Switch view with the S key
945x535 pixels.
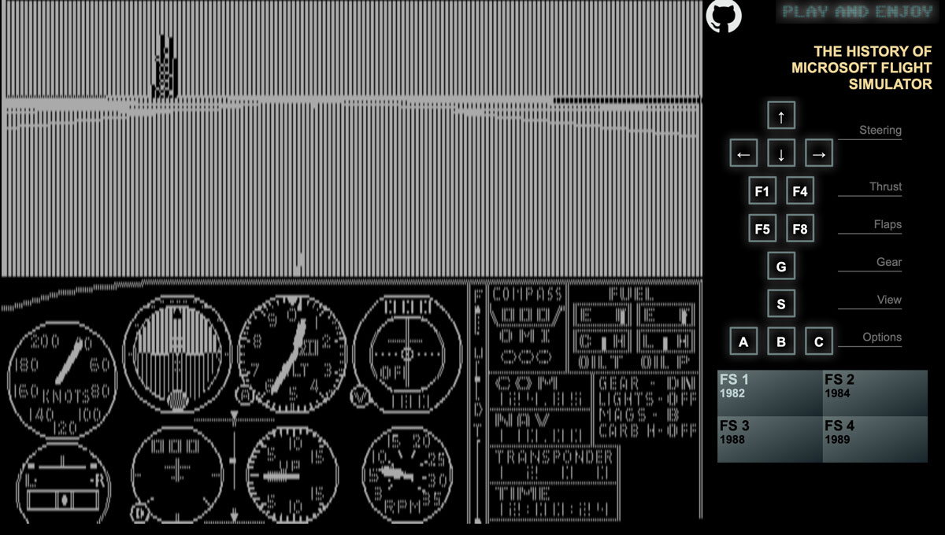click(x=781, y=304)
